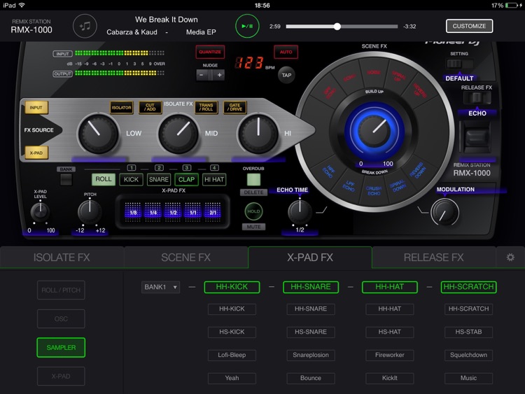The width and height of the screenshot is (525, 394).
Task: Click the DELETE button
Action: click(x=253, y=192)
